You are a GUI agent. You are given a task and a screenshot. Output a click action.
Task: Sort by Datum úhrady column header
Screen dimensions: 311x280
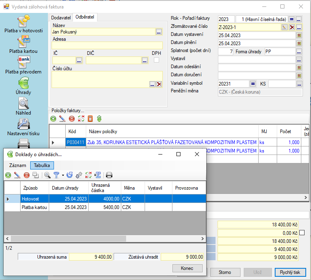[68, 188]
